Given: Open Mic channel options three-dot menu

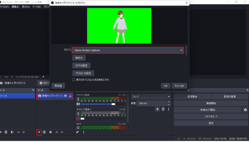Looking at the screenshot, I should (x=78, y=128).
